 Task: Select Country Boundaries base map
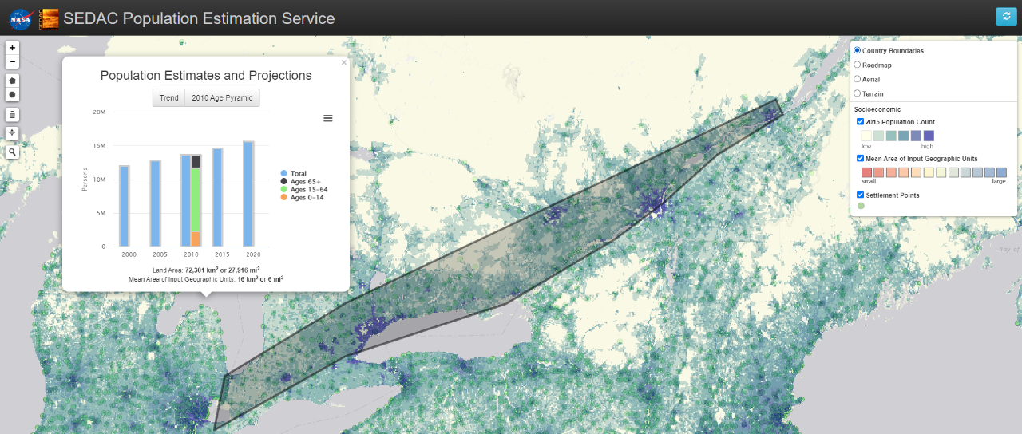[858, 50]
